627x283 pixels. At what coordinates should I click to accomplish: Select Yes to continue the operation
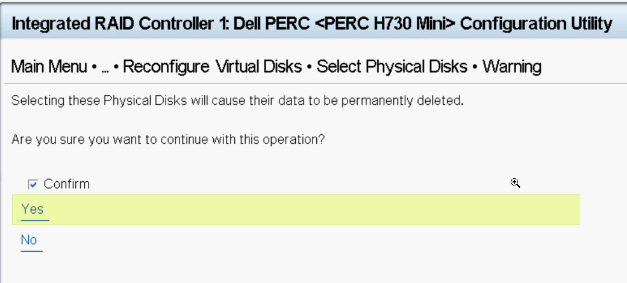click(33, 210)
